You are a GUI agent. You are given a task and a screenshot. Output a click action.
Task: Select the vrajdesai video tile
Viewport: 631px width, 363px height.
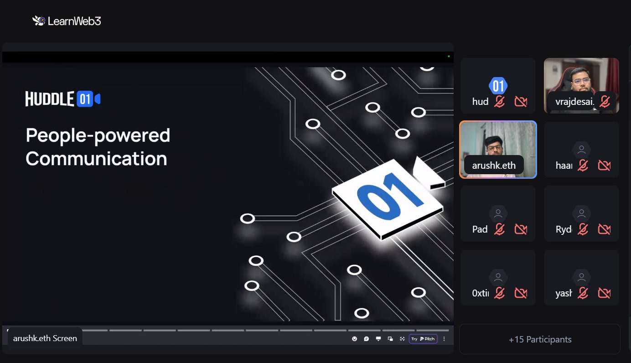pyautogui.click(x=581, y=85)
